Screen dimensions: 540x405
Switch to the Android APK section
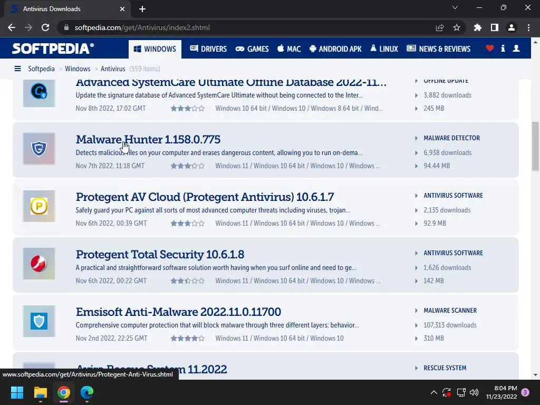tap(335, 49)
